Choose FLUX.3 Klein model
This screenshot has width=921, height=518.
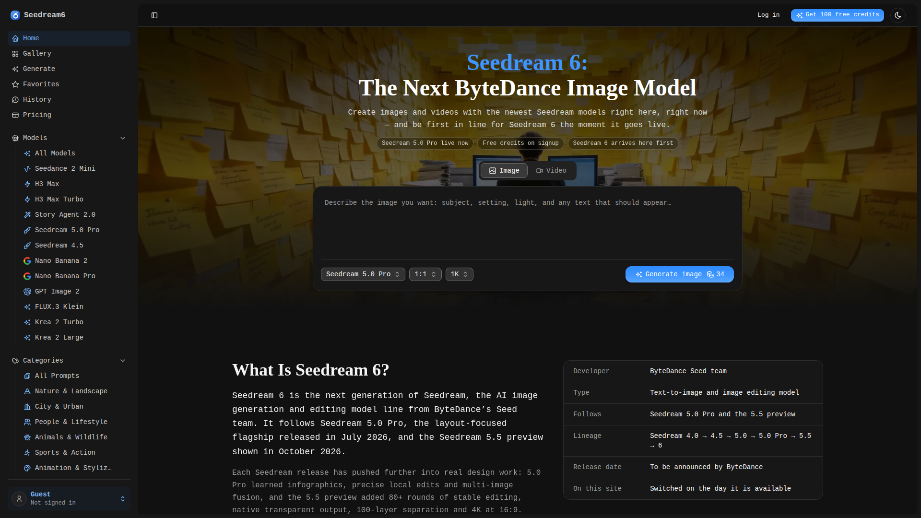[75, 307]
